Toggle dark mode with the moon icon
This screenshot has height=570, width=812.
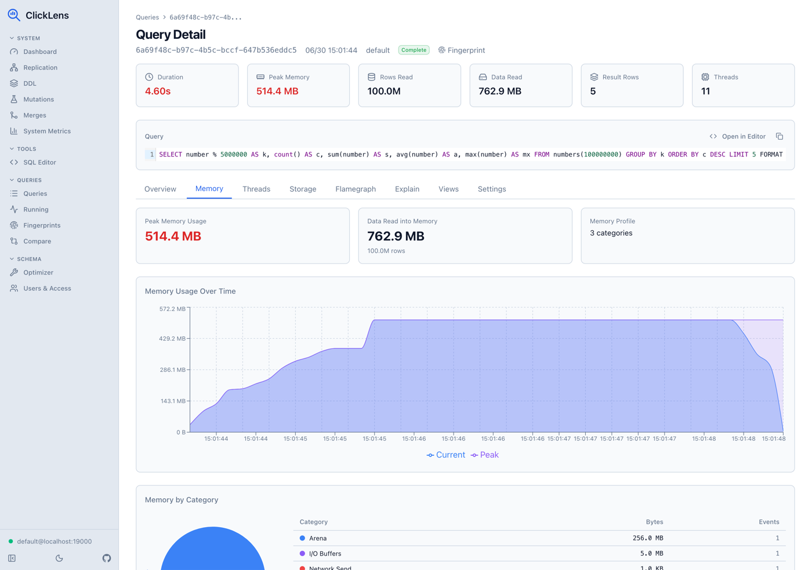(59, 558)
